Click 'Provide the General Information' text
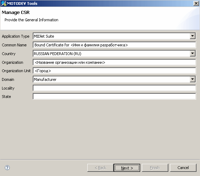200x176 pixels. (x=31, y=20)
